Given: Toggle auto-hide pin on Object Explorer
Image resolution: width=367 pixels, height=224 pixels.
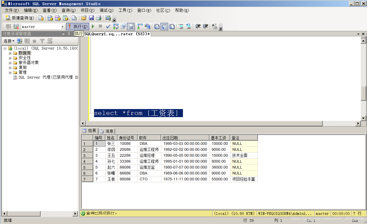Looking at the screenshot, I should 69,34.
